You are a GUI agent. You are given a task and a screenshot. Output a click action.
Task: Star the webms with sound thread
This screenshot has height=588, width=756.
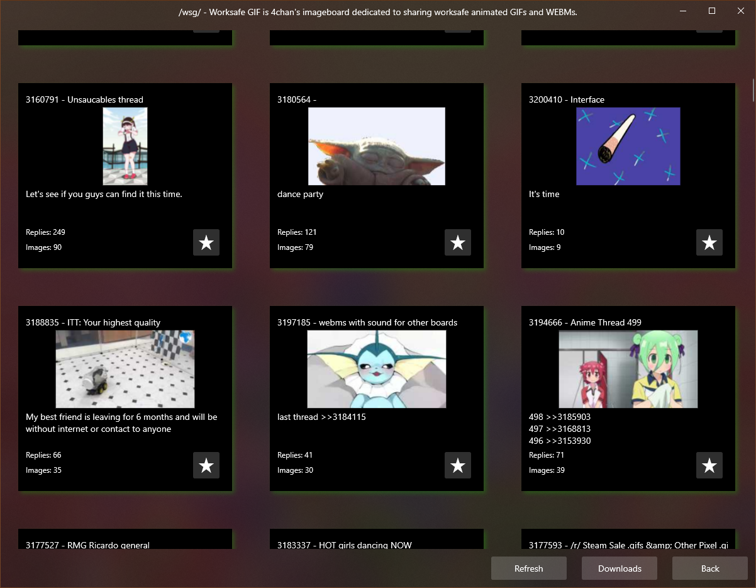pyautogui.click(x=458, y=465)
